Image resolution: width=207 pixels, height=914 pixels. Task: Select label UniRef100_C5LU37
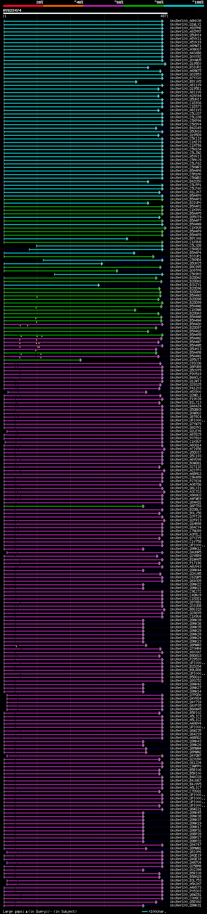coord(186,113)
